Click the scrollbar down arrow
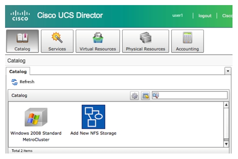This screenshot has width=238, height=159. click(x=226, y=144)
